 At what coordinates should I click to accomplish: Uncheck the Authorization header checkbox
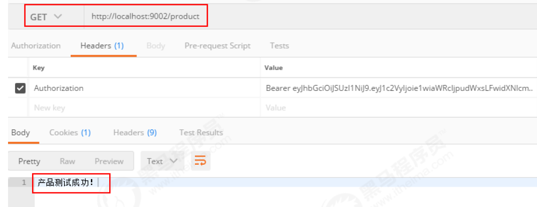[x=20, y=89]
